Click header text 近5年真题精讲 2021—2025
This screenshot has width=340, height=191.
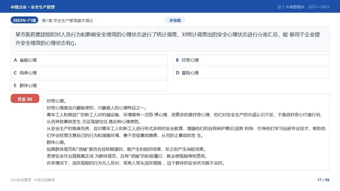click(303, 7)
